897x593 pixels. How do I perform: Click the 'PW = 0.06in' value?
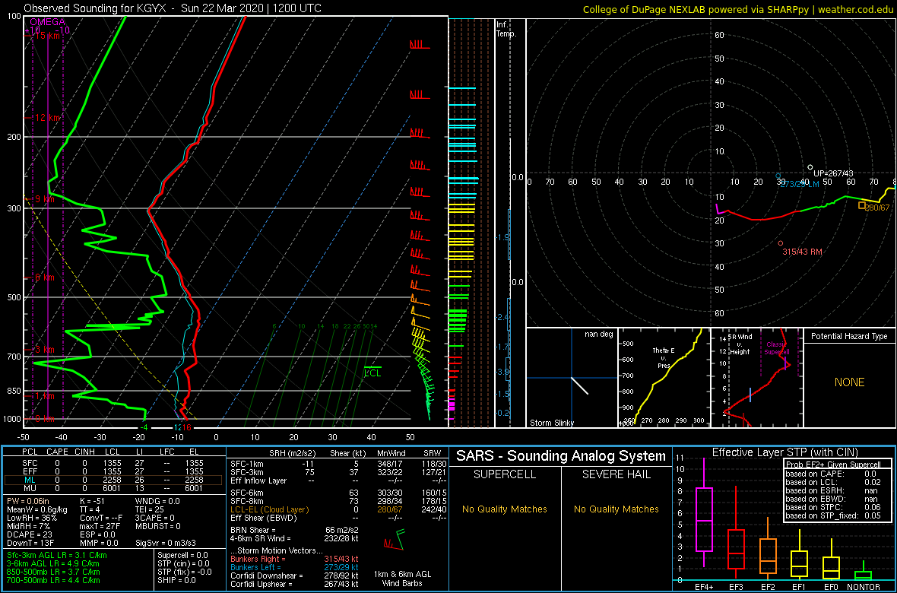coord(27,500)
